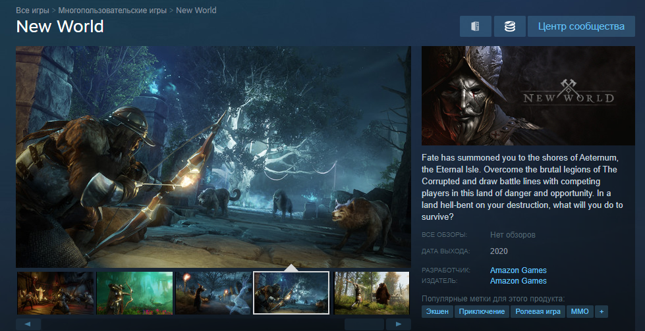Click right arrow of thumbnail scrollbar
Screen dimensions: 645x331
[x=399, y=324]
